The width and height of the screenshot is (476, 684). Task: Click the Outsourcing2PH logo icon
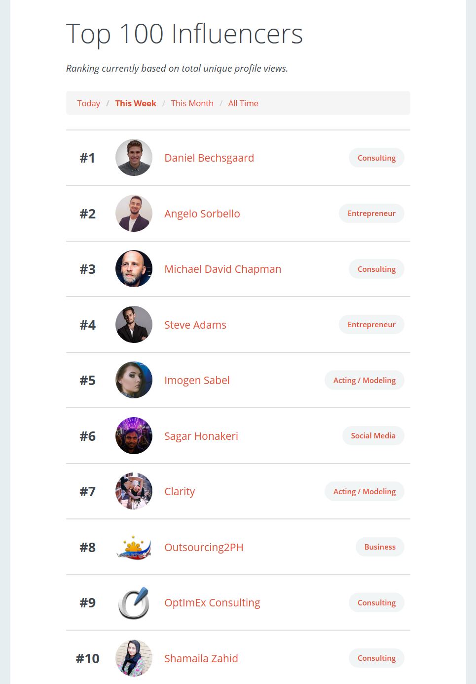pyautogui.click(x=134, y=547)
